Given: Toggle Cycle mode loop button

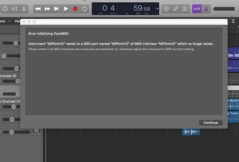Looking at the screenshot, I should [x=85, y=9].
